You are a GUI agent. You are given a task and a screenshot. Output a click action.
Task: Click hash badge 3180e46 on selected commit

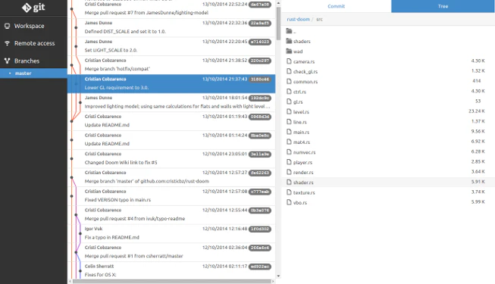click(260, 80)
